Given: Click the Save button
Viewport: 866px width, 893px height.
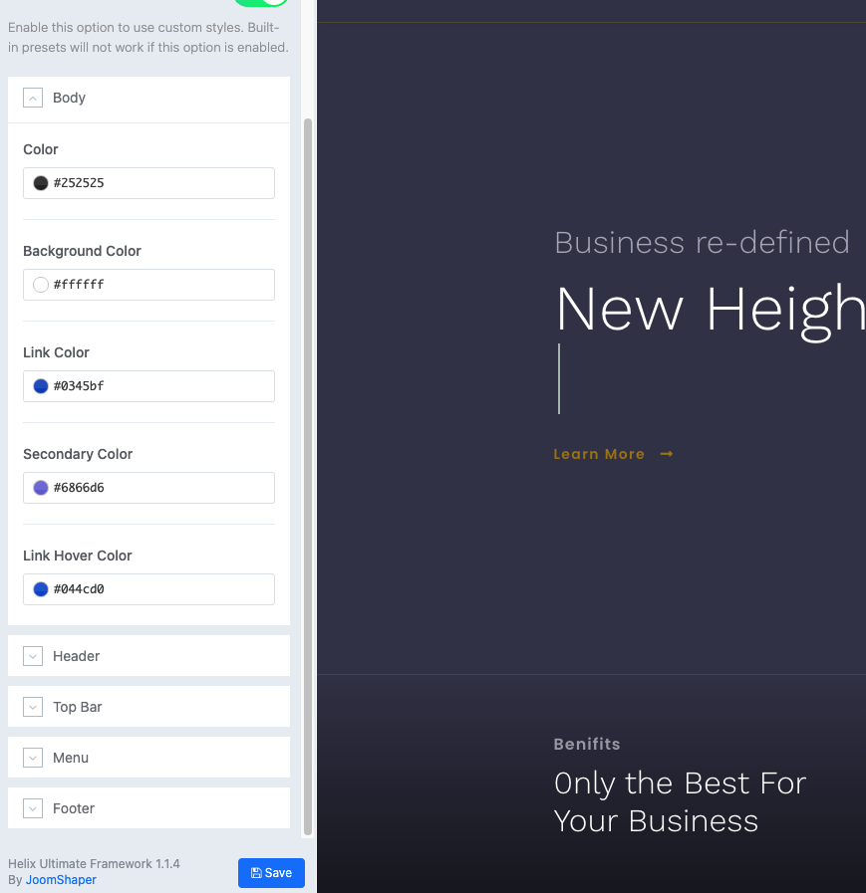Looking at the screenshot, I should [x=271, y=872].
